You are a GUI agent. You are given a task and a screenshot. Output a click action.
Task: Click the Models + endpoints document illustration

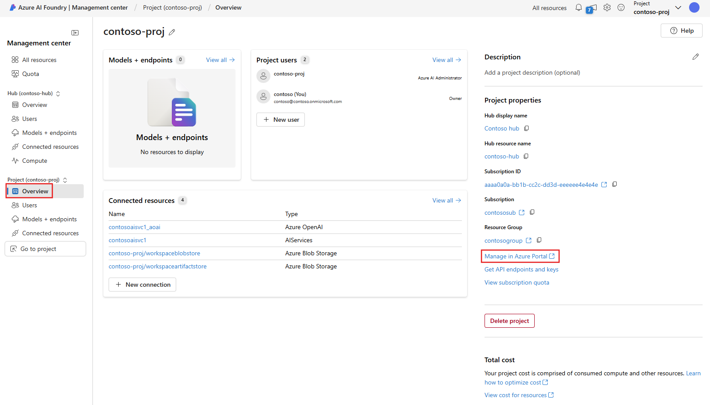(x=172, y=102)
